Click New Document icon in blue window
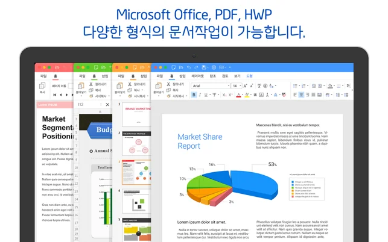This screenshot has width=388, height=242. click(173, 67)
